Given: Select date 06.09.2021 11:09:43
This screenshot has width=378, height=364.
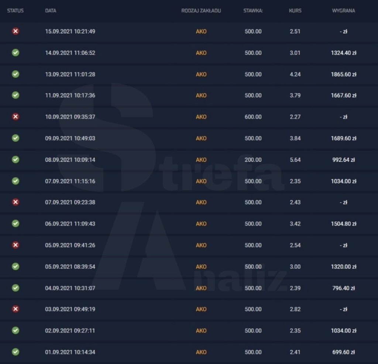Looking at the screenshot, I should [70, 223].
